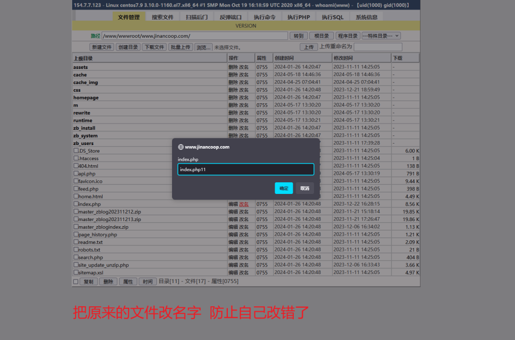This screenshot has height=340, width=515.
Task: Toggle the select-all checkbox beside 复制
Action: click(x=76, y=282)
